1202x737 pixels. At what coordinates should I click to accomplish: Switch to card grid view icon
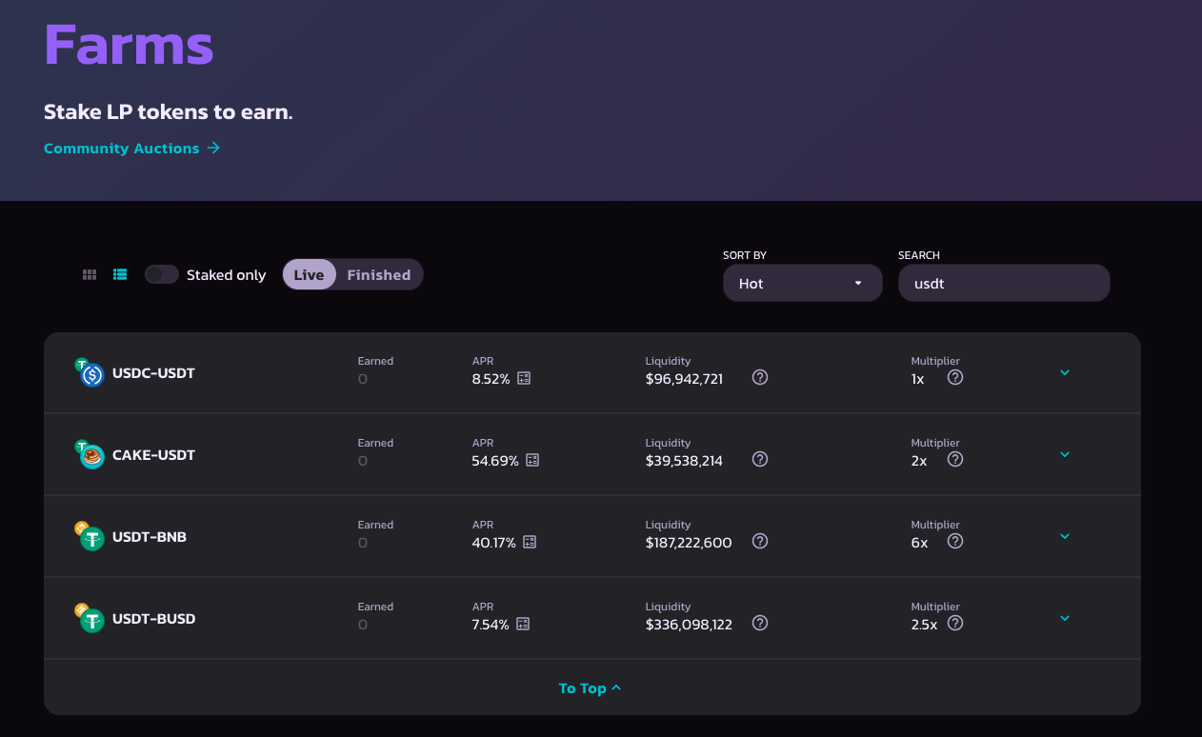point(90,275)
